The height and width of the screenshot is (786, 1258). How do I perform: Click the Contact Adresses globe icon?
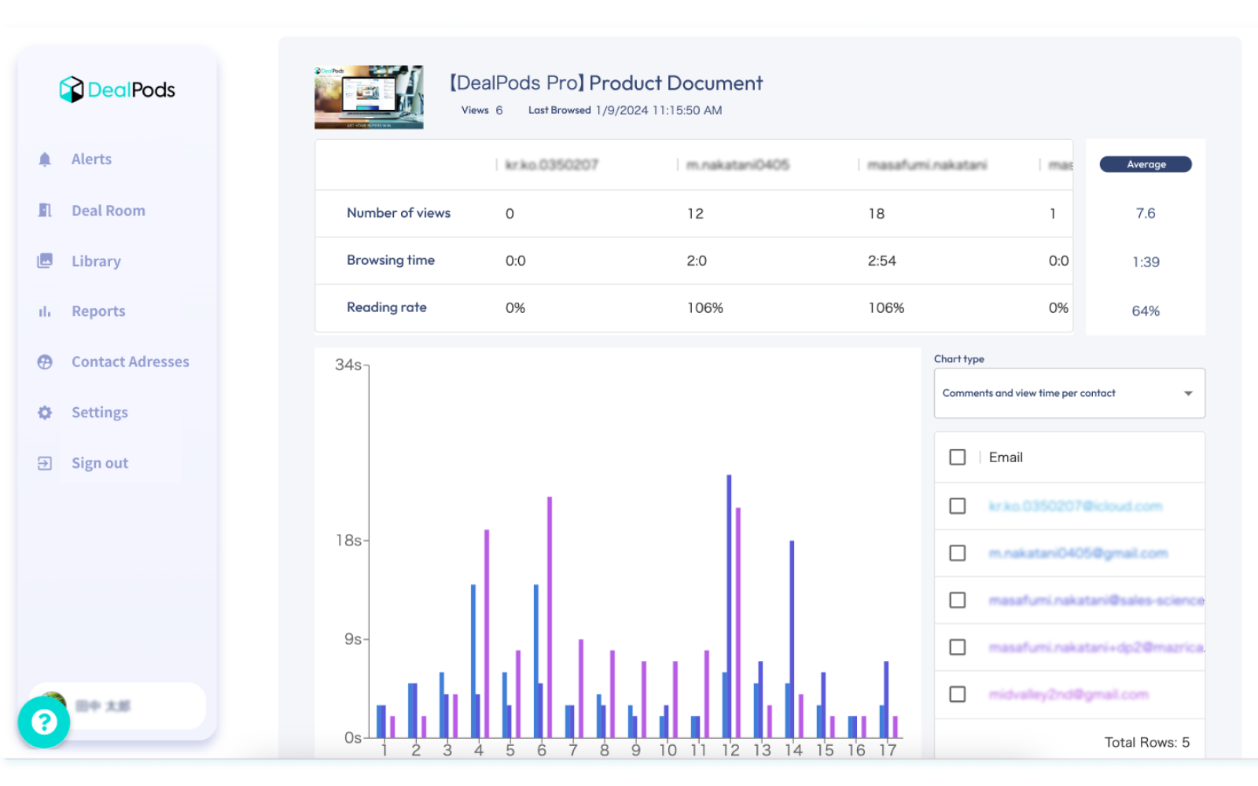click(x=45, y=362)
